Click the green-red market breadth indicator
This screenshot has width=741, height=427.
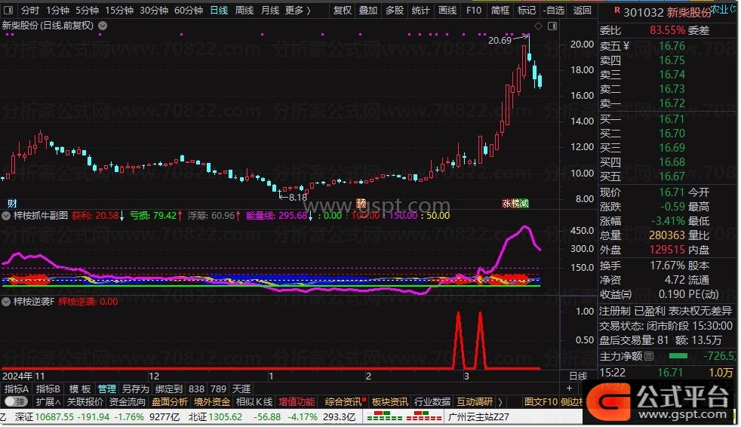coord(404,416)
